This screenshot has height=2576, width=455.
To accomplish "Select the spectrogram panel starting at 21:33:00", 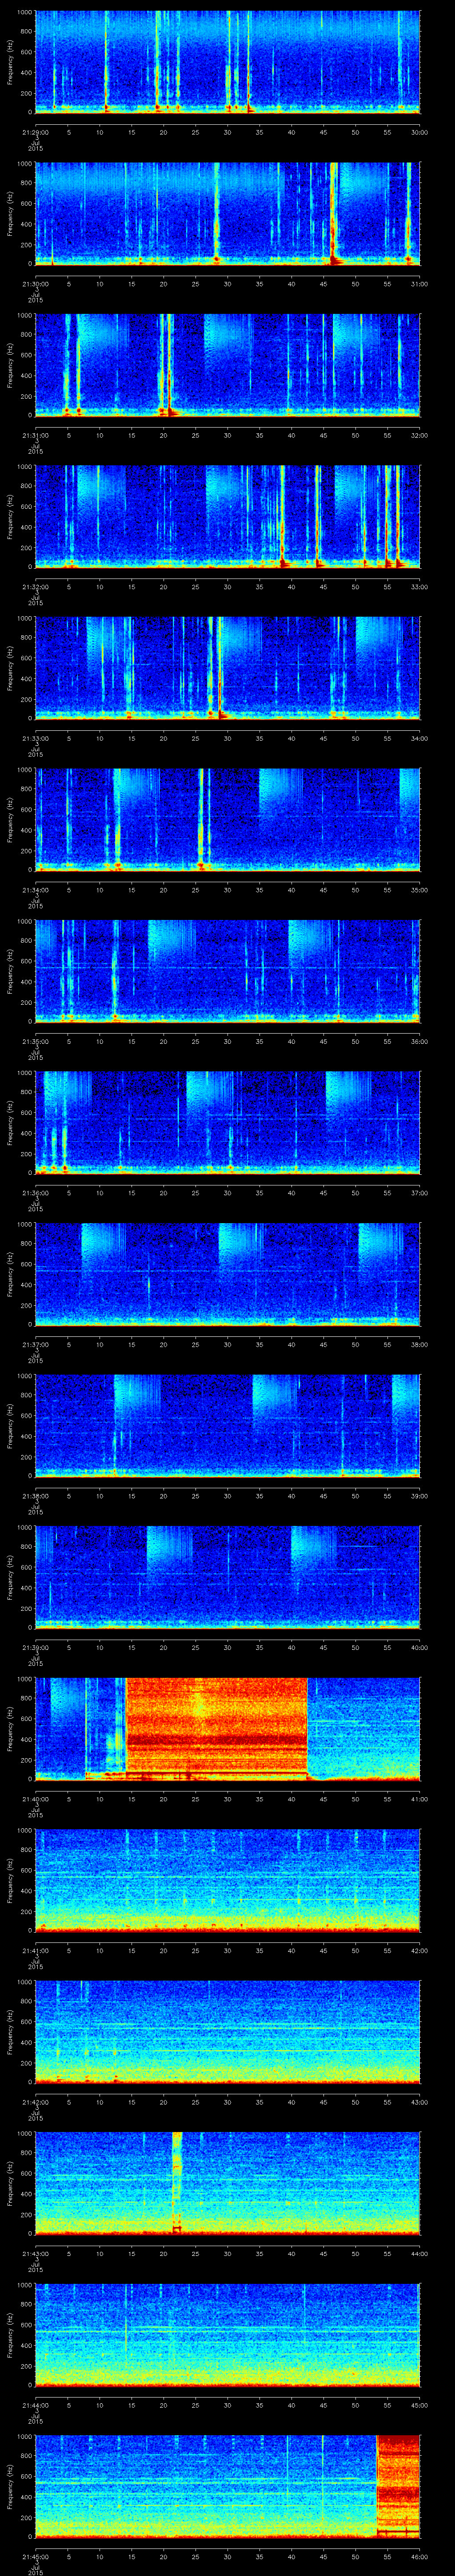I will [x=227, y=668].
